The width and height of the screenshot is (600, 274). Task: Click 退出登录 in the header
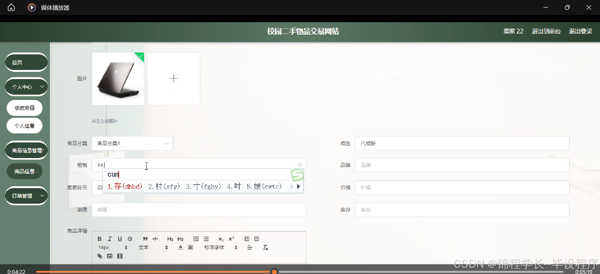click(x=581, y=31)
